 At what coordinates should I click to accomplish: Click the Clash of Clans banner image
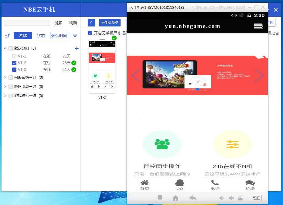click(170, 74)
